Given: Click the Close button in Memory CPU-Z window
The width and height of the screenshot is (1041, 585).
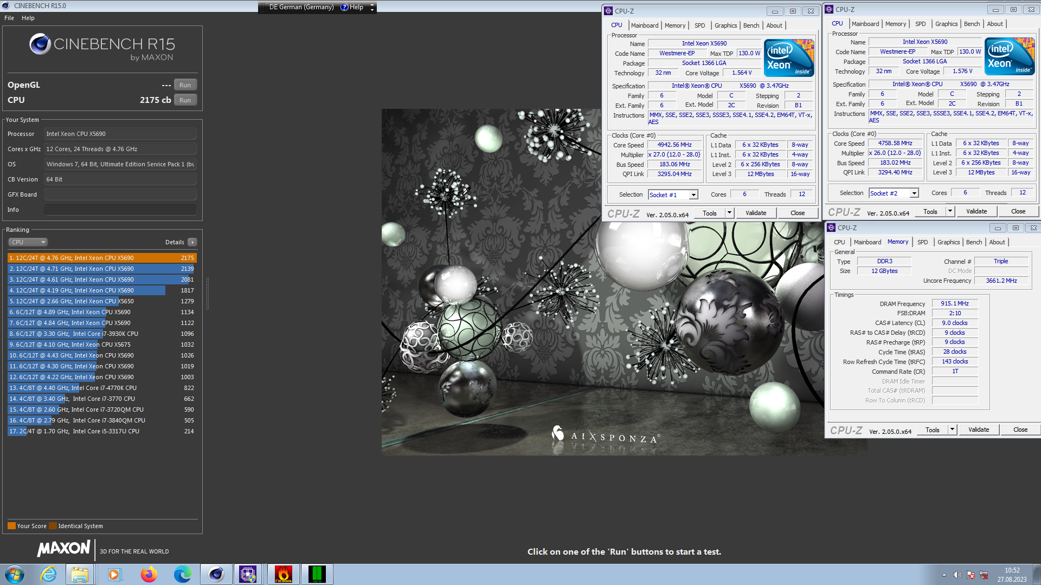Looking at the screenshot, I should (1020, 430).
